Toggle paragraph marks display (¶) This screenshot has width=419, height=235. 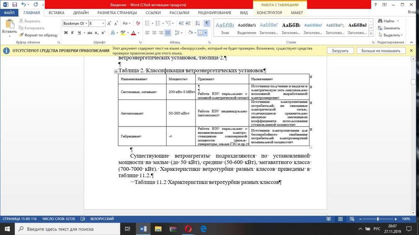207,23
